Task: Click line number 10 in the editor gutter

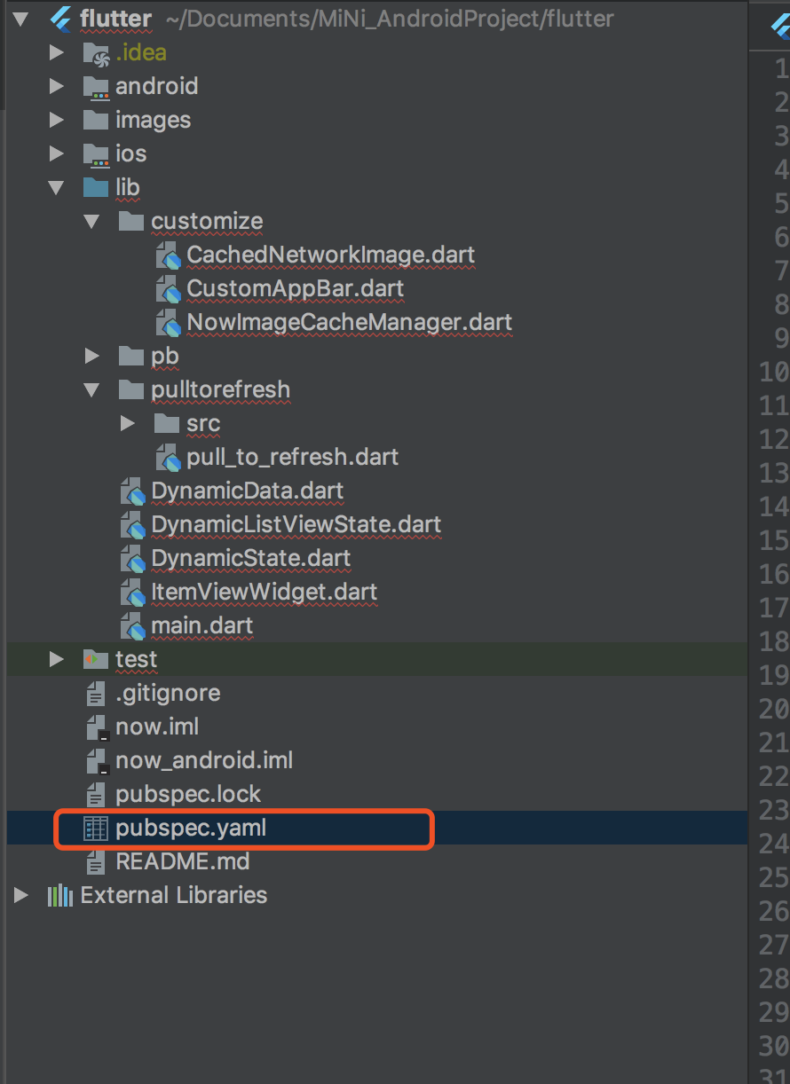Action: click(x=774, y=372)
